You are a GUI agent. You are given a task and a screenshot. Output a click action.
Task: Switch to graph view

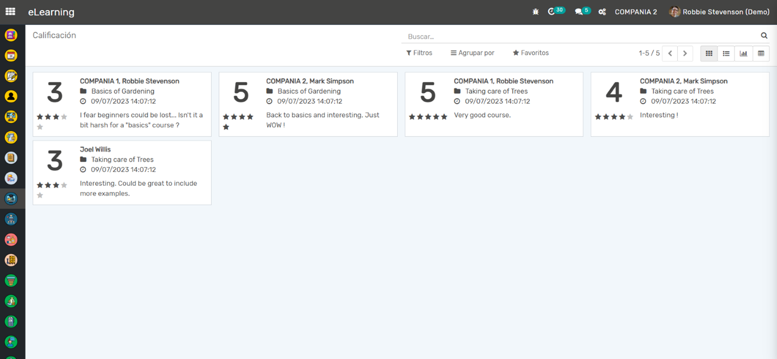(x=743, y=53)
